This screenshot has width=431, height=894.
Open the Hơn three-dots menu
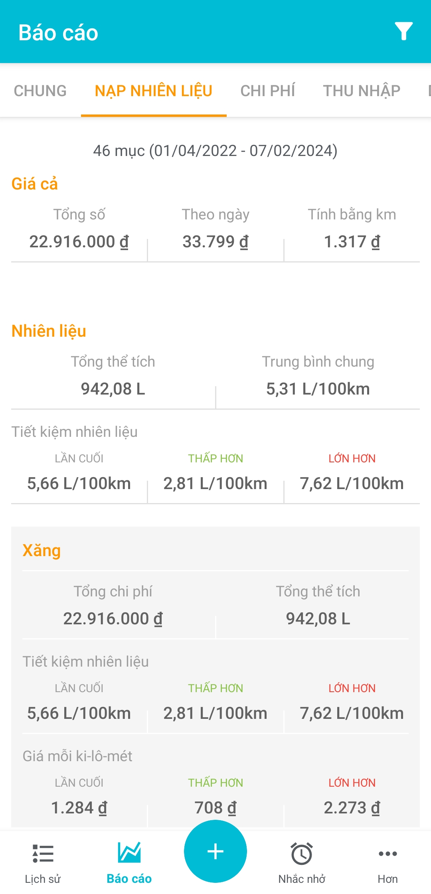[388, 853]
